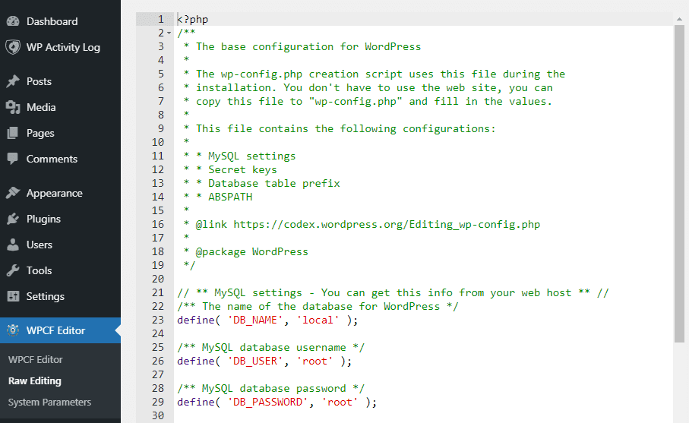This screenshot has width=689, height=423.
Task: Click the Appearance paintbrush icon
Action: 13,193
